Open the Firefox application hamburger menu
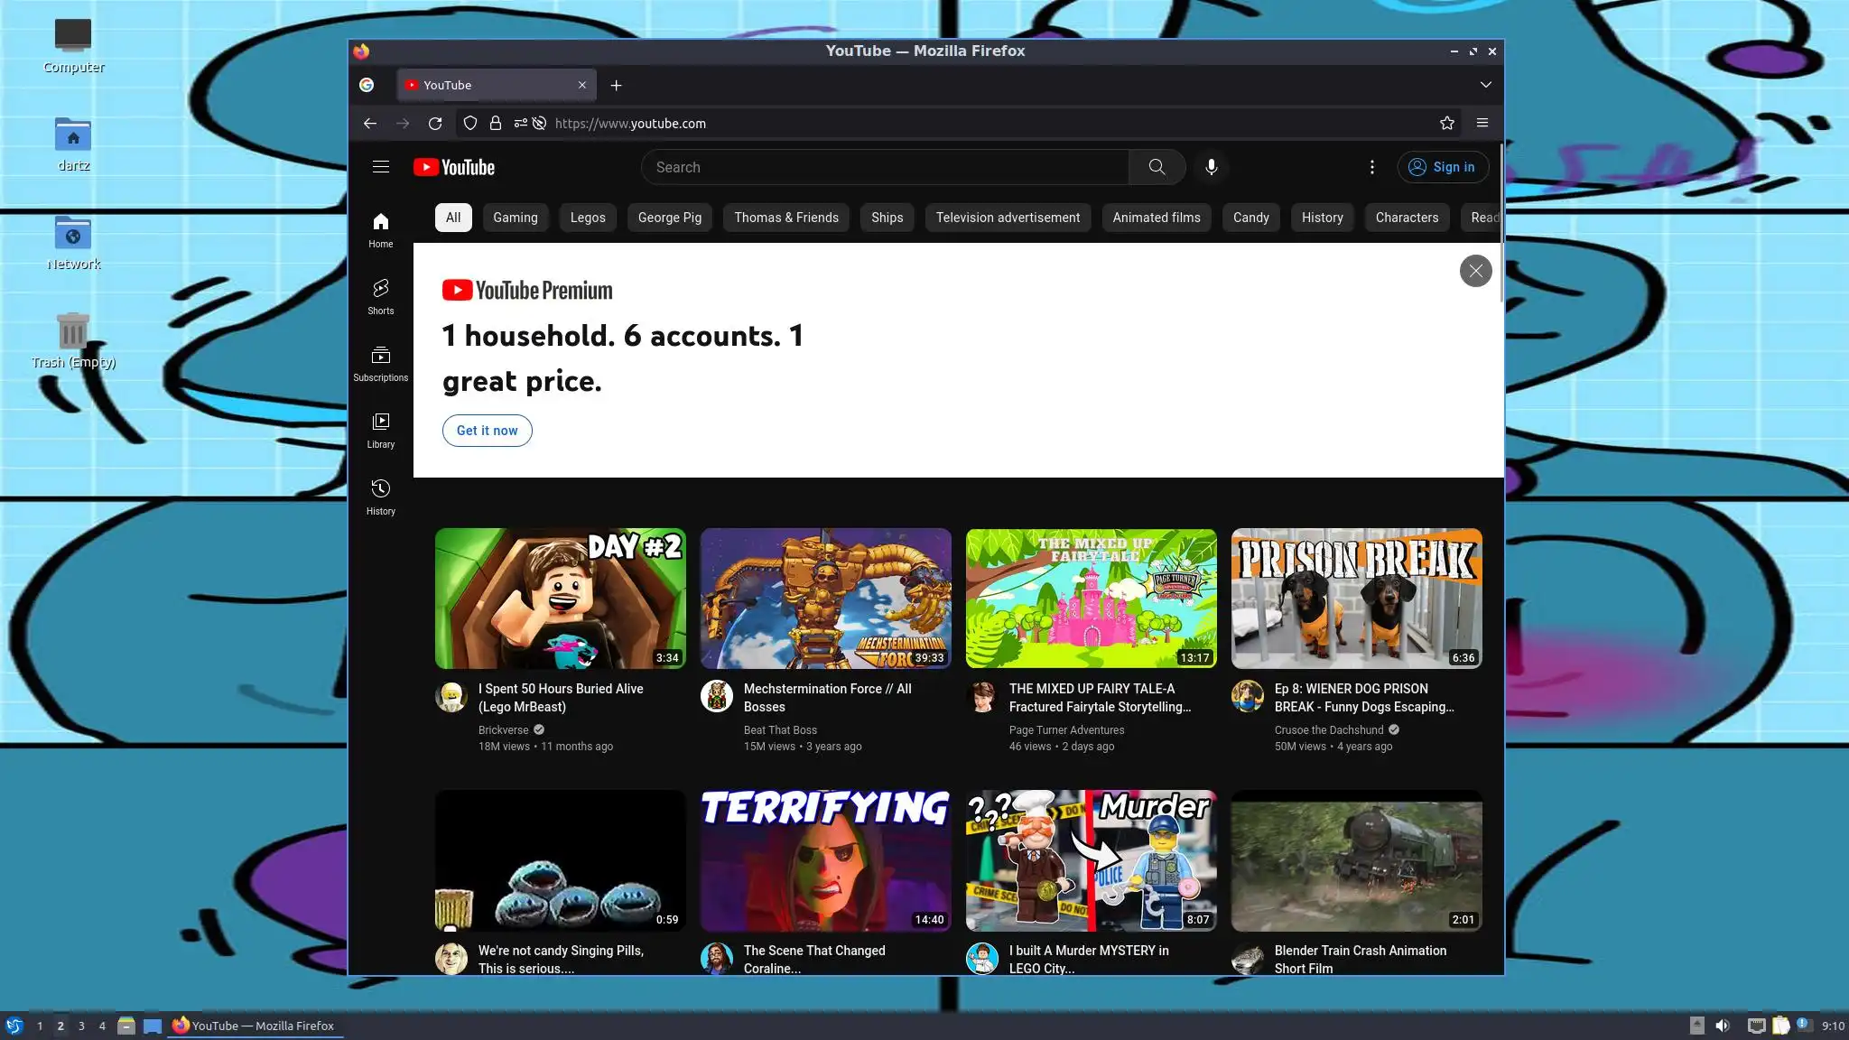The height and width of the screenshot is (1040, 1849). (x=1482, y=124)
